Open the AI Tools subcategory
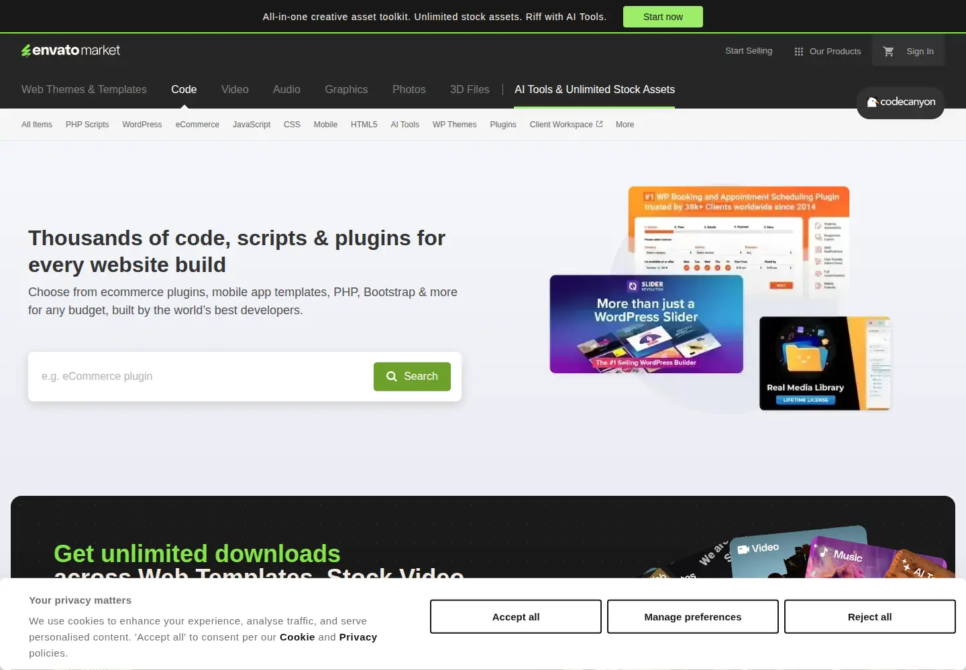This screenshot has height=670, width=966. 405,125
